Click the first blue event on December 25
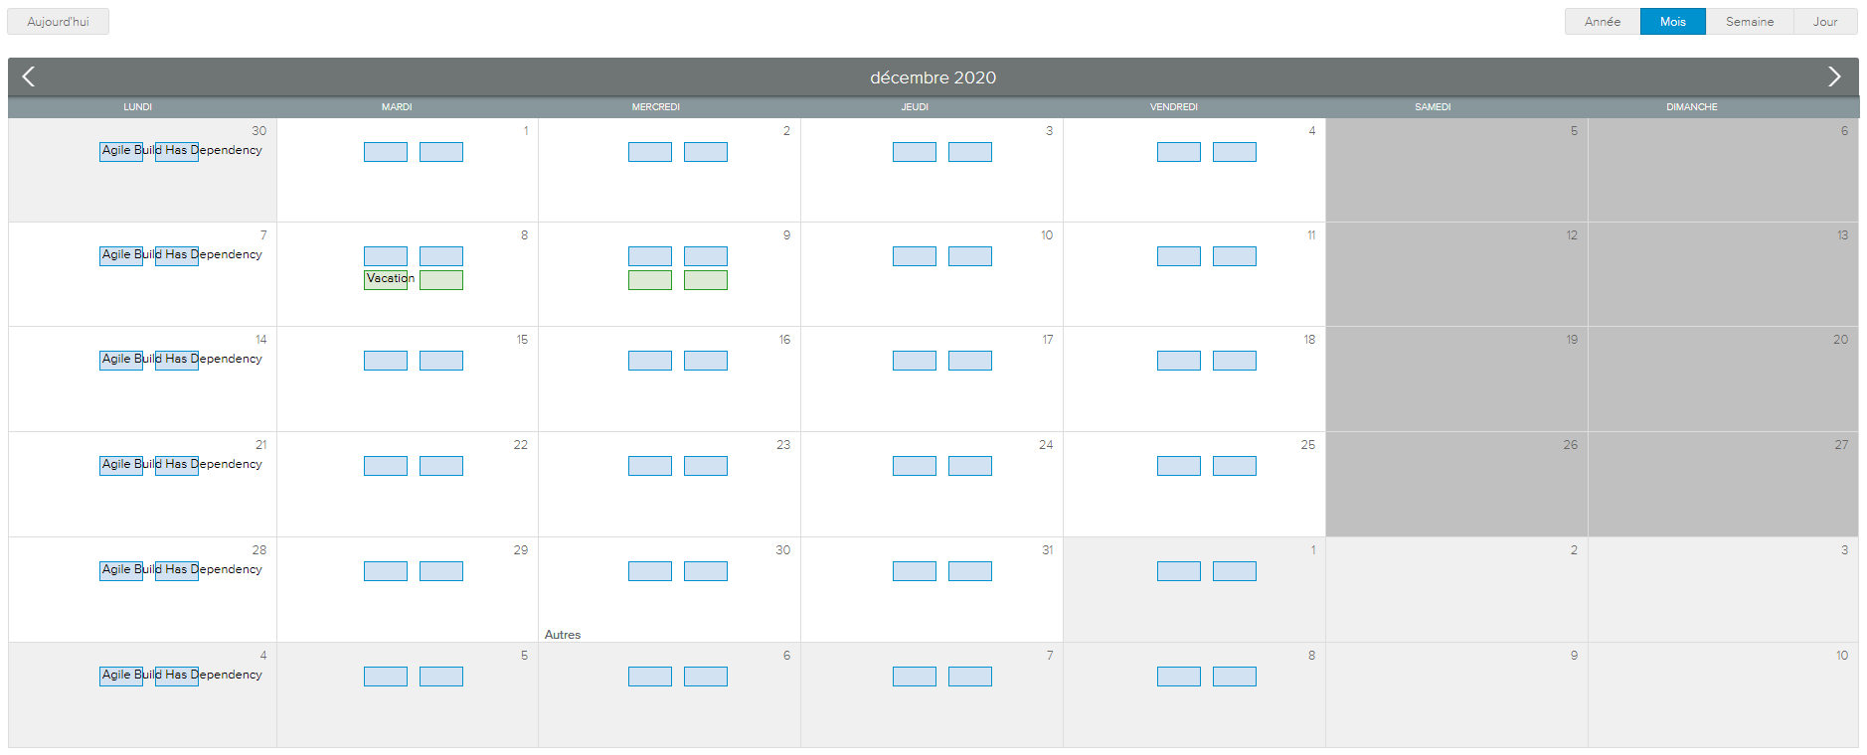Screen dimensions: 1867x755 pos(1178,466)
